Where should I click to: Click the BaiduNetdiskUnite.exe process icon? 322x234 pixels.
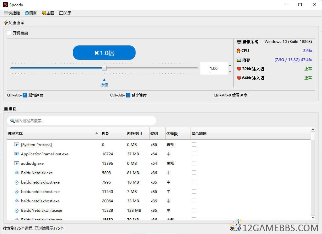[x=17, y=211]
